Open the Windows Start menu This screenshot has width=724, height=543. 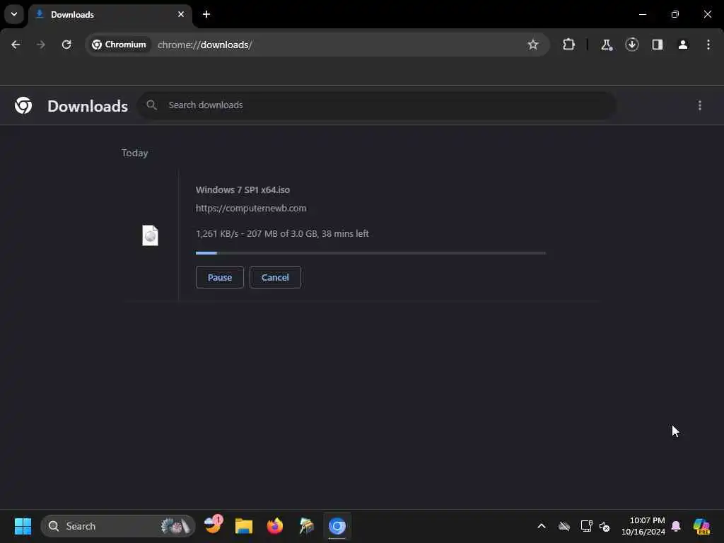(x=23, y=526)
